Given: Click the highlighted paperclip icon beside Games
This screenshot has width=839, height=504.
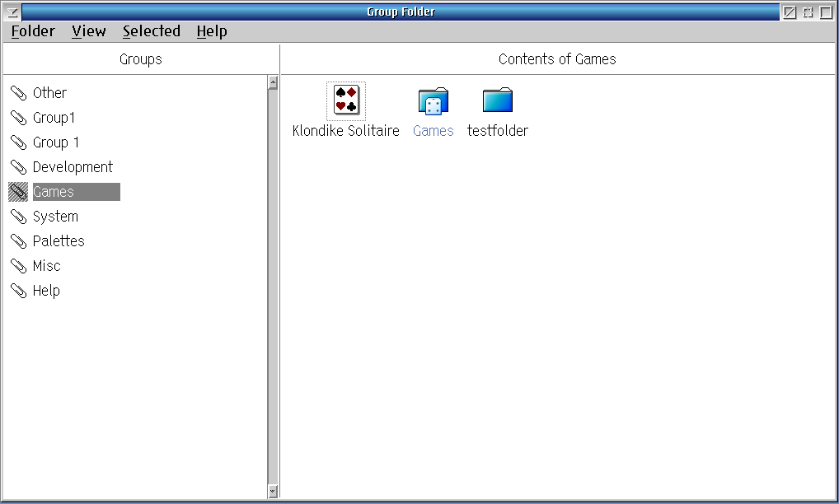Looking at the screenshot, I should (x=19, y=192).
